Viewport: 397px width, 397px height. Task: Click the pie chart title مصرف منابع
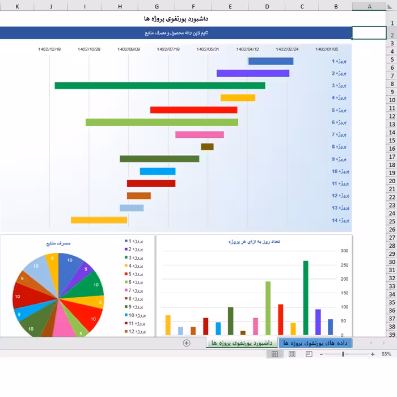click(x=58, y=243)
